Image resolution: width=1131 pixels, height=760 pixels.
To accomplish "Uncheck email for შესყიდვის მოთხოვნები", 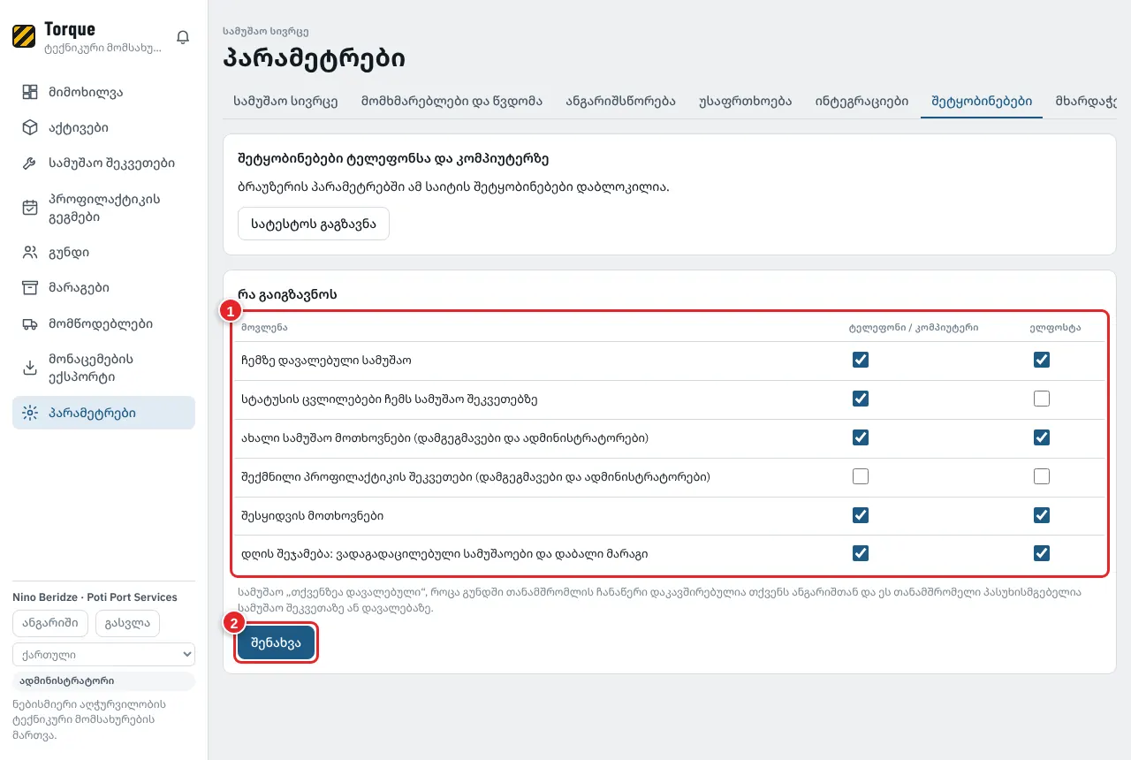I will click(x=1042, y=514).
